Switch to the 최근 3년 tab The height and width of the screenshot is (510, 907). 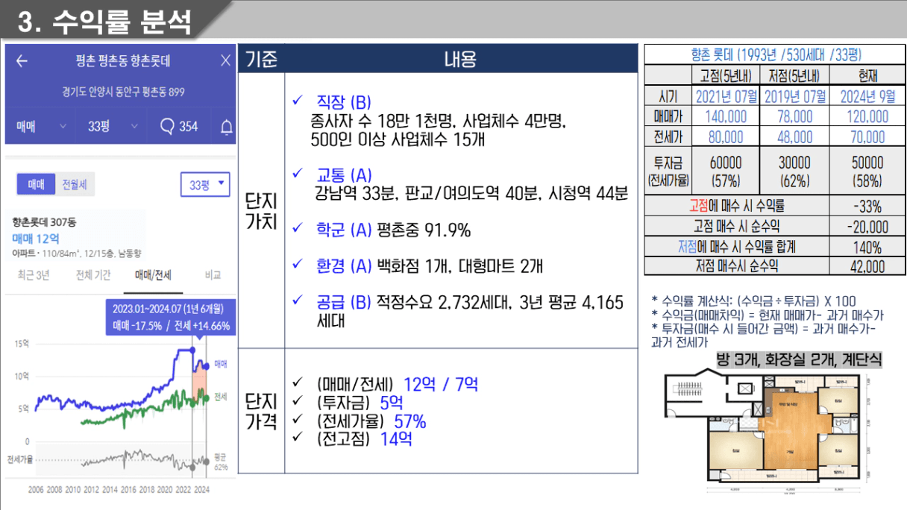coord(34,275)
